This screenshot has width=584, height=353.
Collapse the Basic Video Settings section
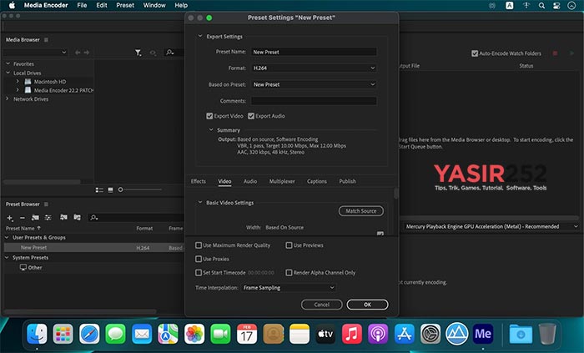200,202
